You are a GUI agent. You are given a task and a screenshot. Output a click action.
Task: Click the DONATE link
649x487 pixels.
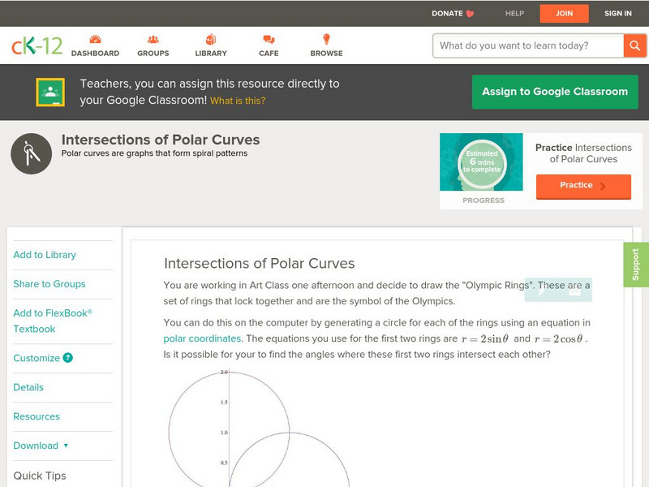447,13
